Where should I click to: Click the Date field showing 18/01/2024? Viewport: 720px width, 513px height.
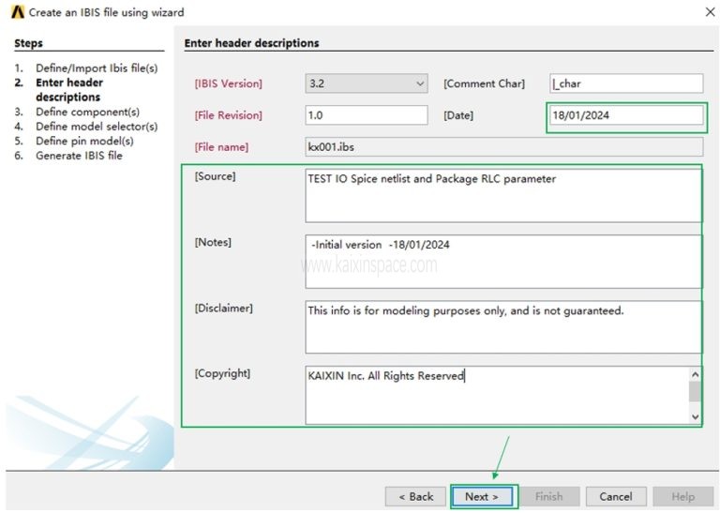tap(626, 114)
